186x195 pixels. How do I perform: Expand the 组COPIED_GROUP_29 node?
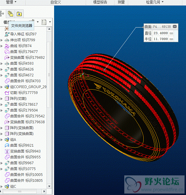pos(1,87)
